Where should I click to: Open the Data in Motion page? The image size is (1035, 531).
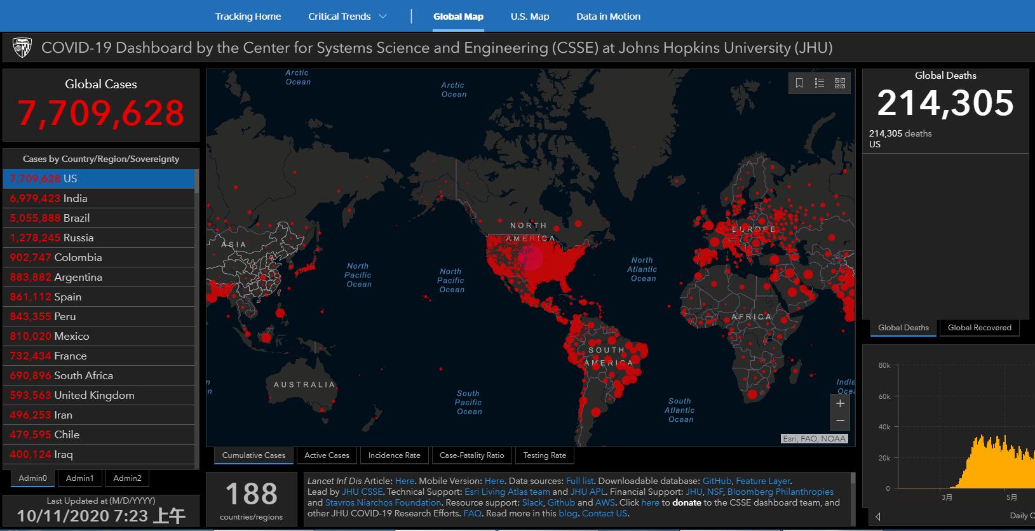[x=608, y=17]
